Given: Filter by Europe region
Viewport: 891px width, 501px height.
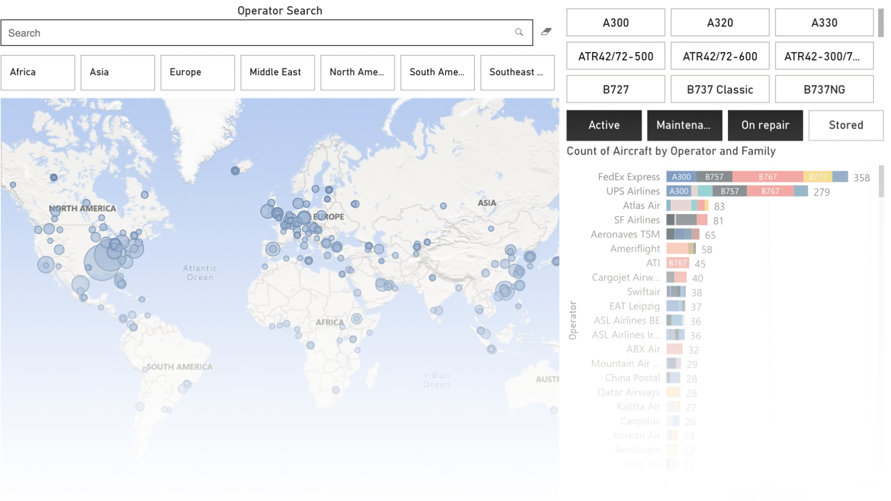Looking at the screenshot, I should point(198,73).
